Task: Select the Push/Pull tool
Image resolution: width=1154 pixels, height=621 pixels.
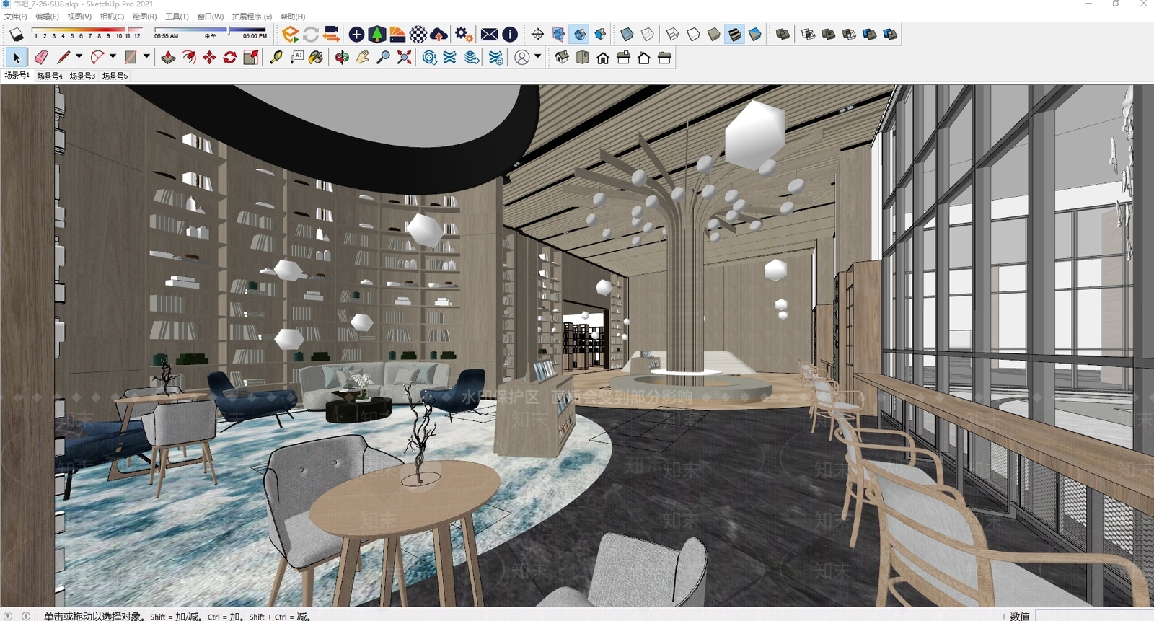Action: (x=168, y=57)
